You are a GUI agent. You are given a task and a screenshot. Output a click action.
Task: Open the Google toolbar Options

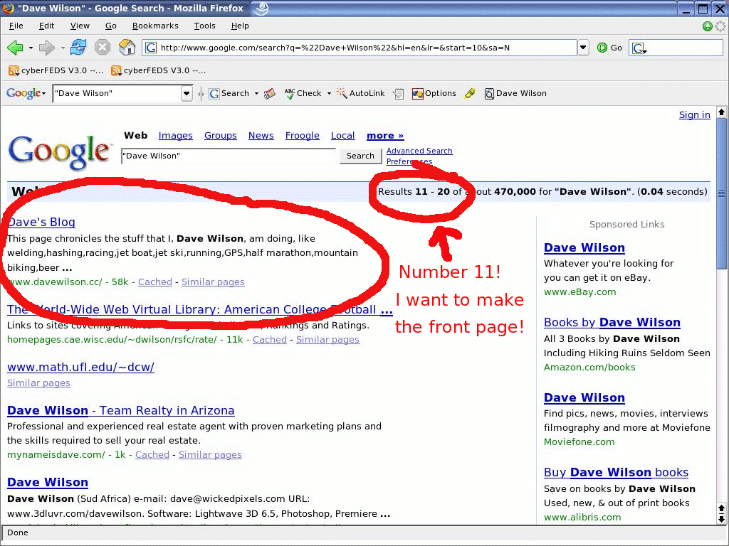point(434,93)
